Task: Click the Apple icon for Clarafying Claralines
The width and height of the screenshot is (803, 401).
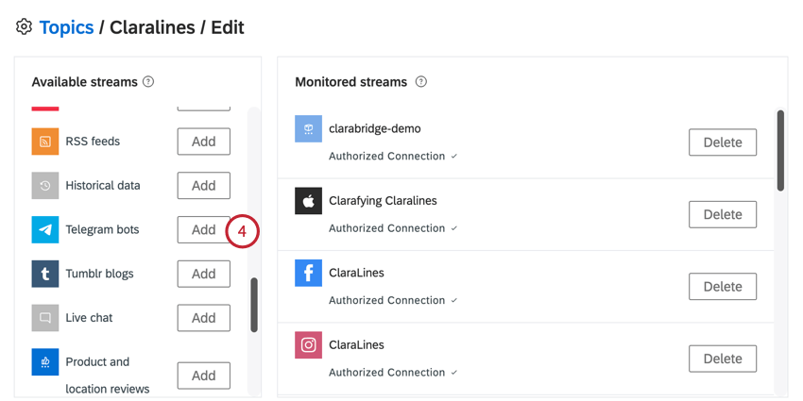Action: pyautogui.click(x=308, y=201)
